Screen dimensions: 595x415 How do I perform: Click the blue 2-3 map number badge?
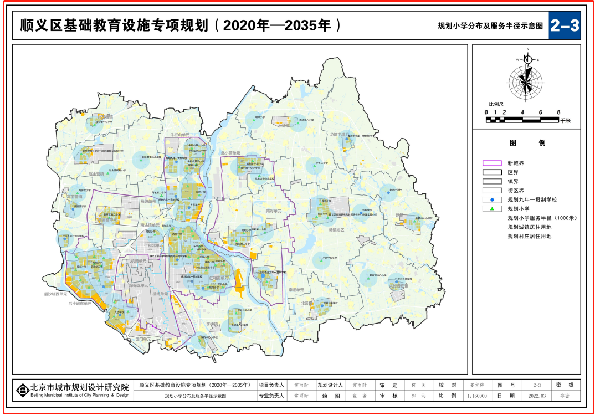tap(565, 26)
